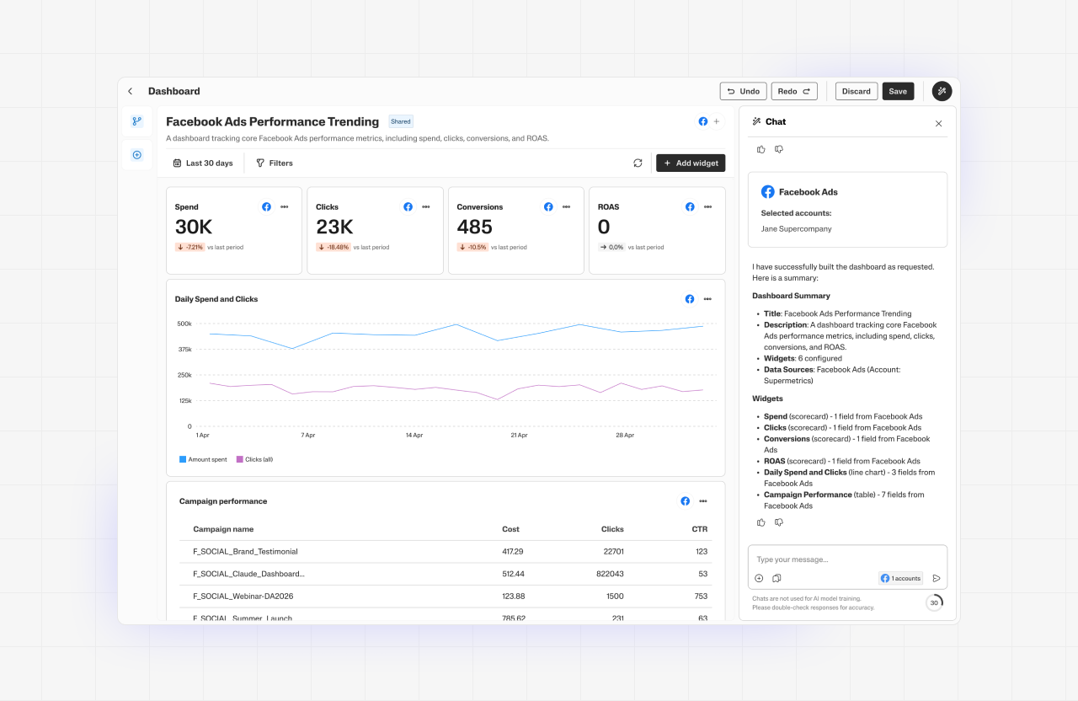Click the 485 Conversions value
The width and height of the screenshot is (1078, 701).
pyautogui.click(x=475, y=227)
